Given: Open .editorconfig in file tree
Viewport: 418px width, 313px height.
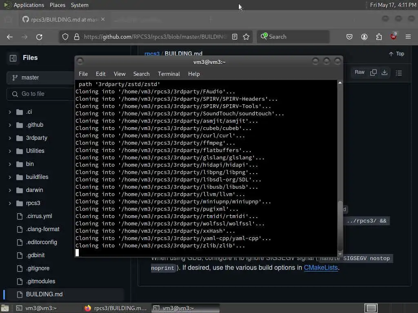Looking at the screenshot, I should pyautogui.click(x=42, y=242).
